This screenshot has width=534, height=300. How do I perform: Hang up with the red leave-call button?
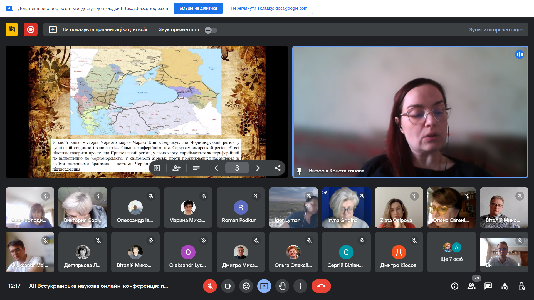321,286
